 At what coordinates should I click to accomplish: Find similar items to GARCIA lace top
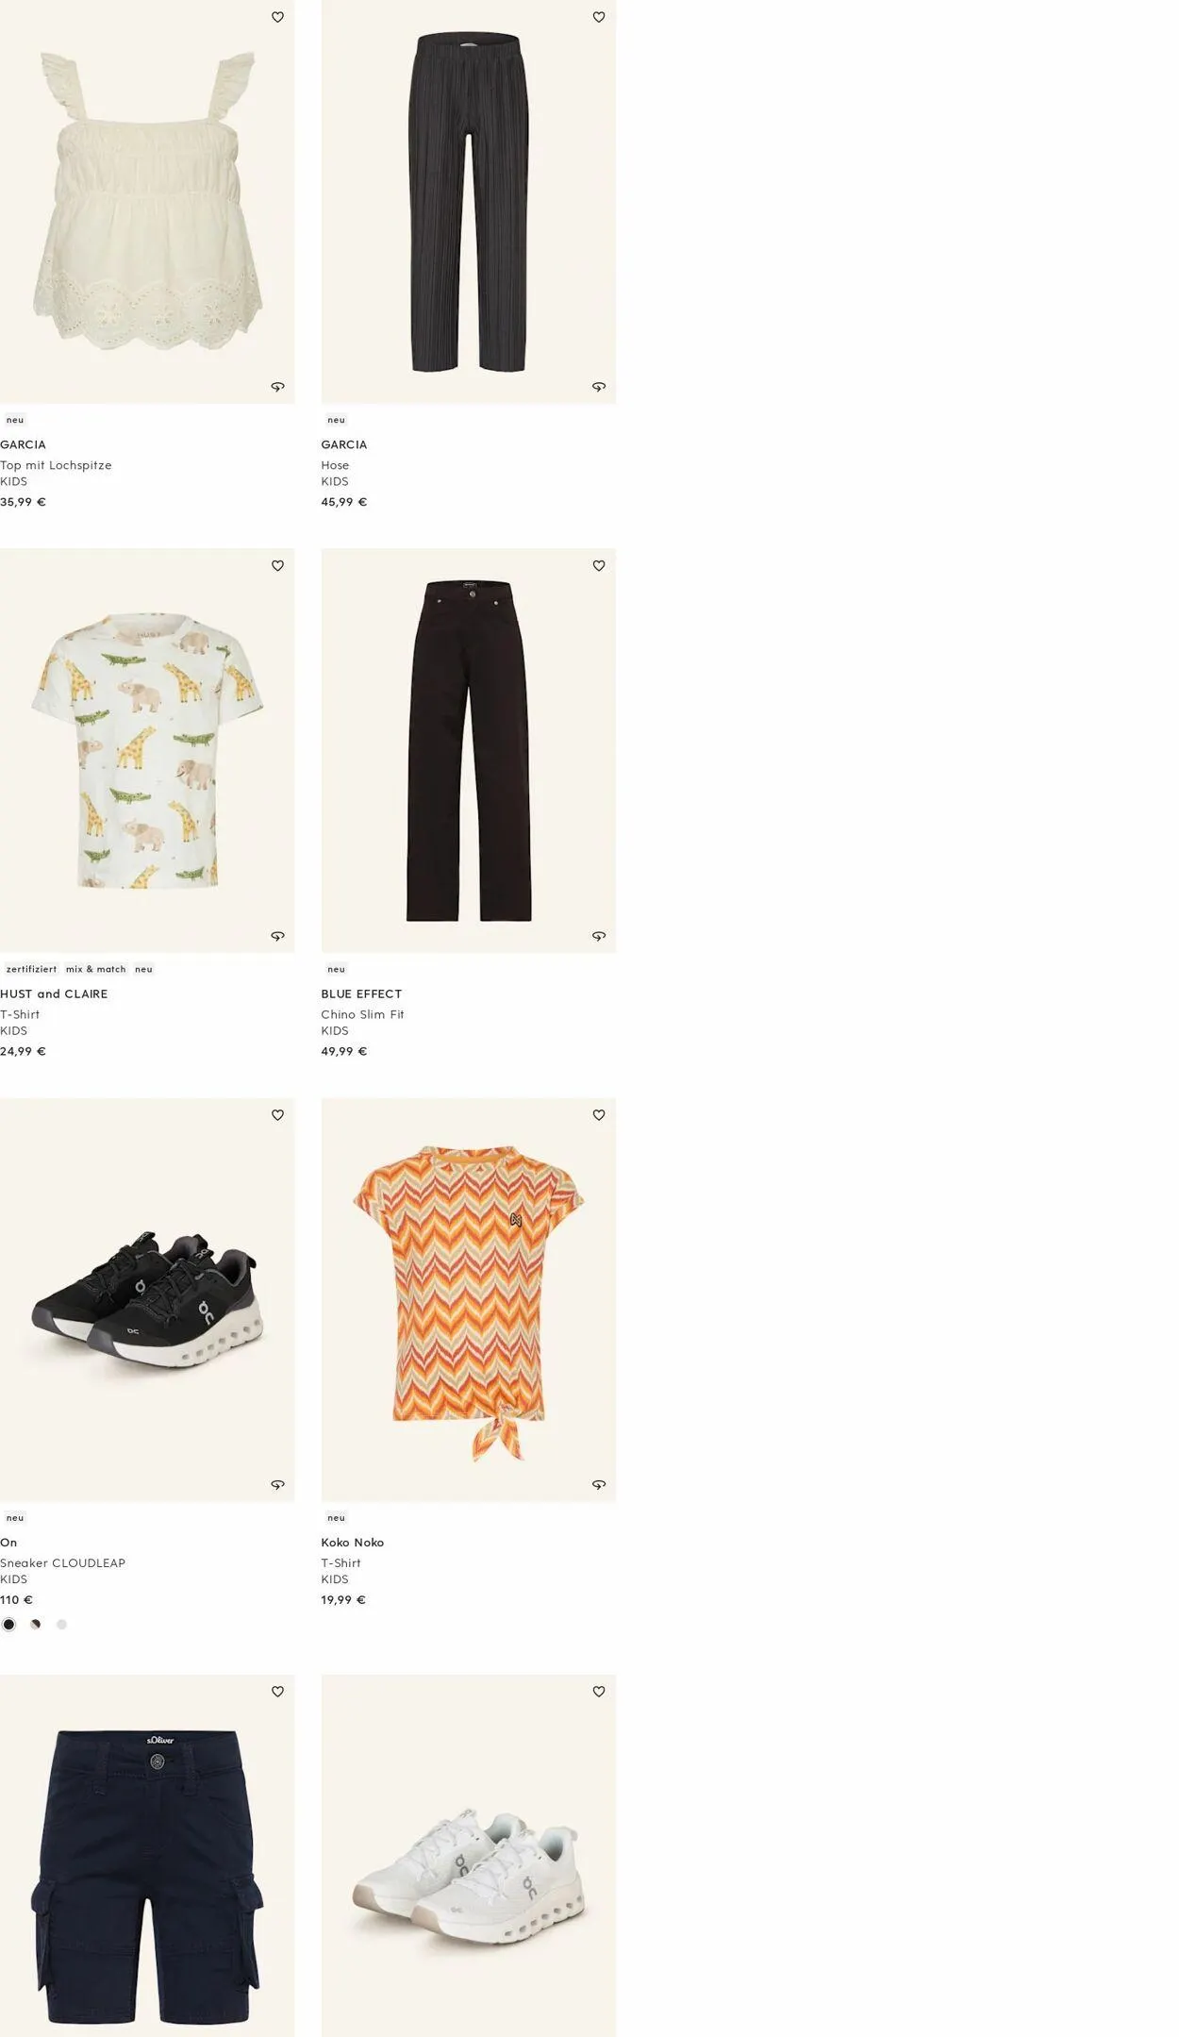click(277, 387)
